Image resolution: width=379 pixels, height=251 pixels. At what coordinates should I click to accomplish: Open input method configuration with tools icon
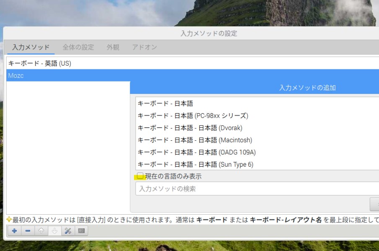68,231
